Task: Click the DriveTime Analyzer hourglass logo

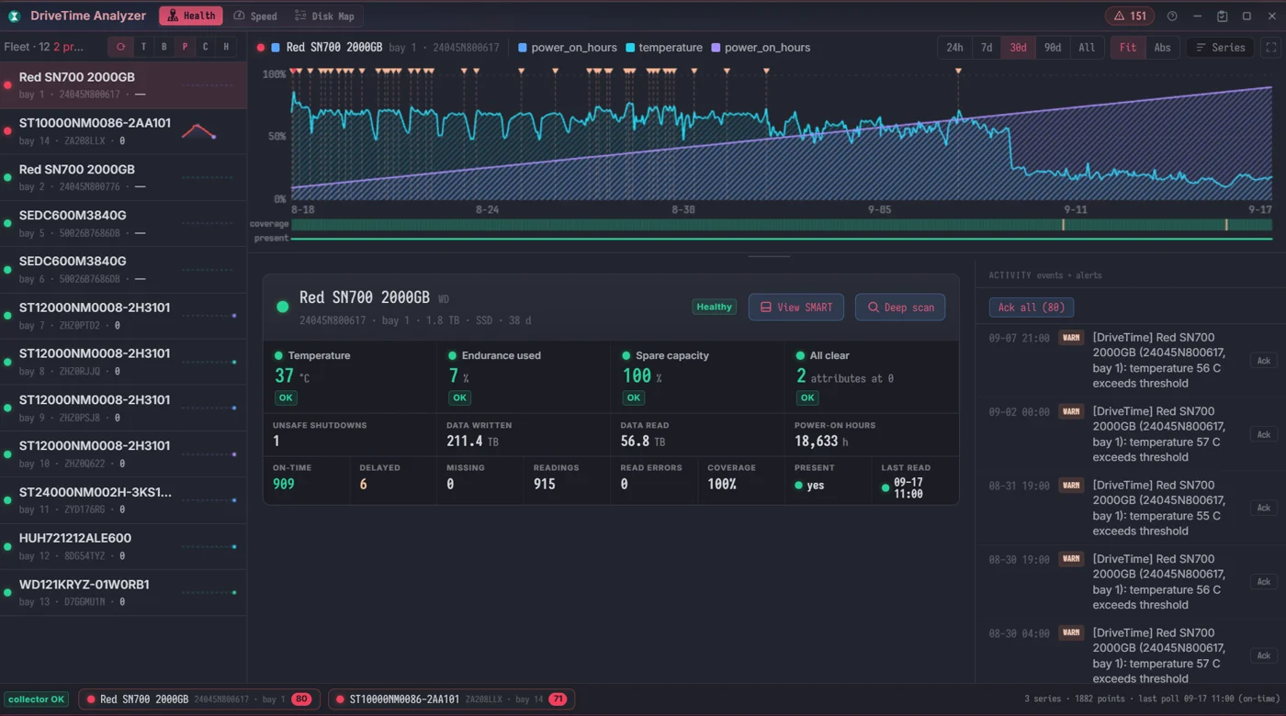Action: [x=14, y=16]
